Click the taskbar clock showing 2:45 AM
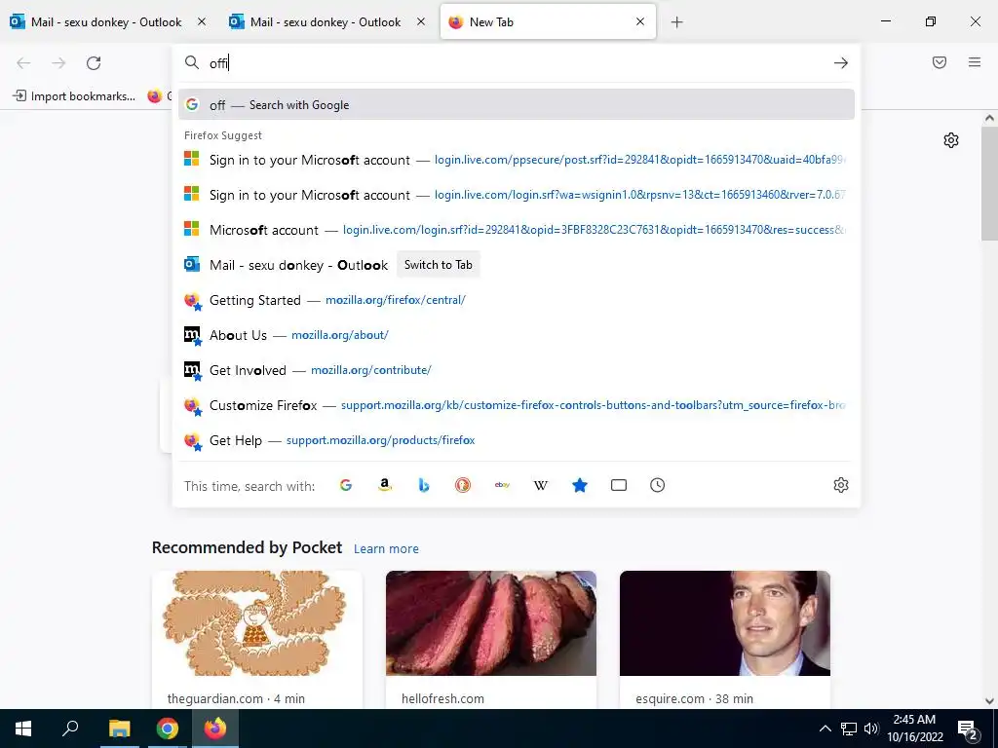Viewport: 998px width, 748px height. click(914, 729)
